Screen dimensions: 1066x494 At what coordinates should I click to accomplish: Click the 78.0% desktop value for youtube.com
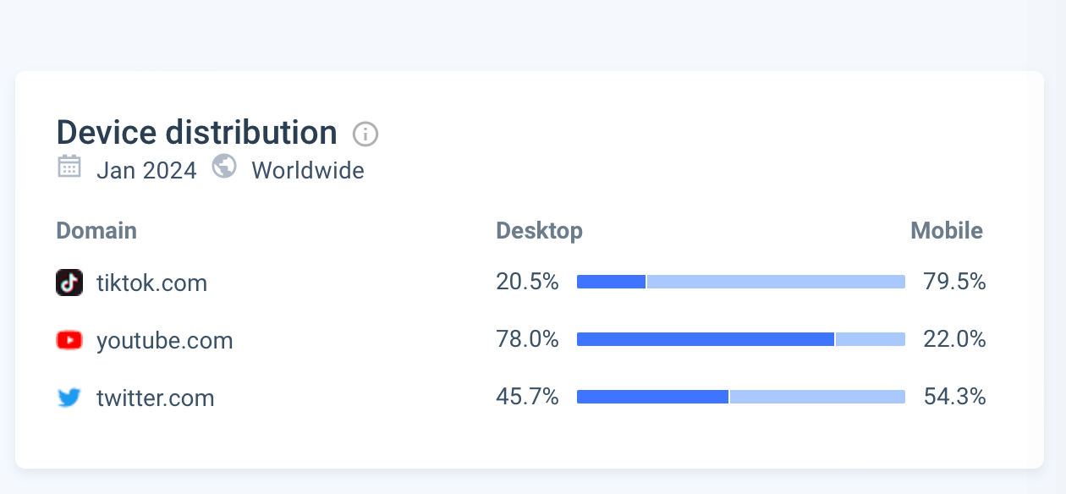click(x=527, y=340)
